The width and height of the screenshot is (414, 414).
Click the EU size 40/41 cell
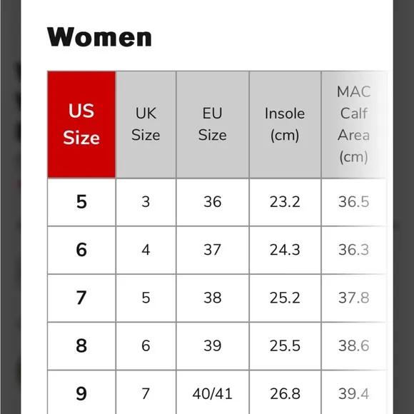tap(213, 393)
